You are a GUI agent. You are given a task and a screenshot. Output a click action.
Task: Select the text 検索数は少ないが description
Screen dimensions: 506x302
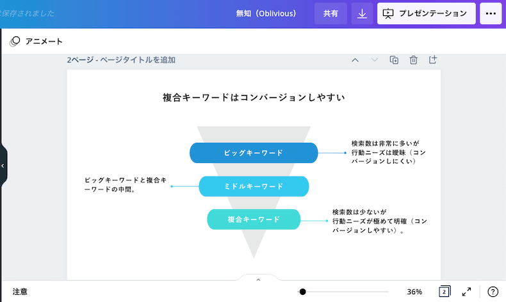[x=380, y=221]
